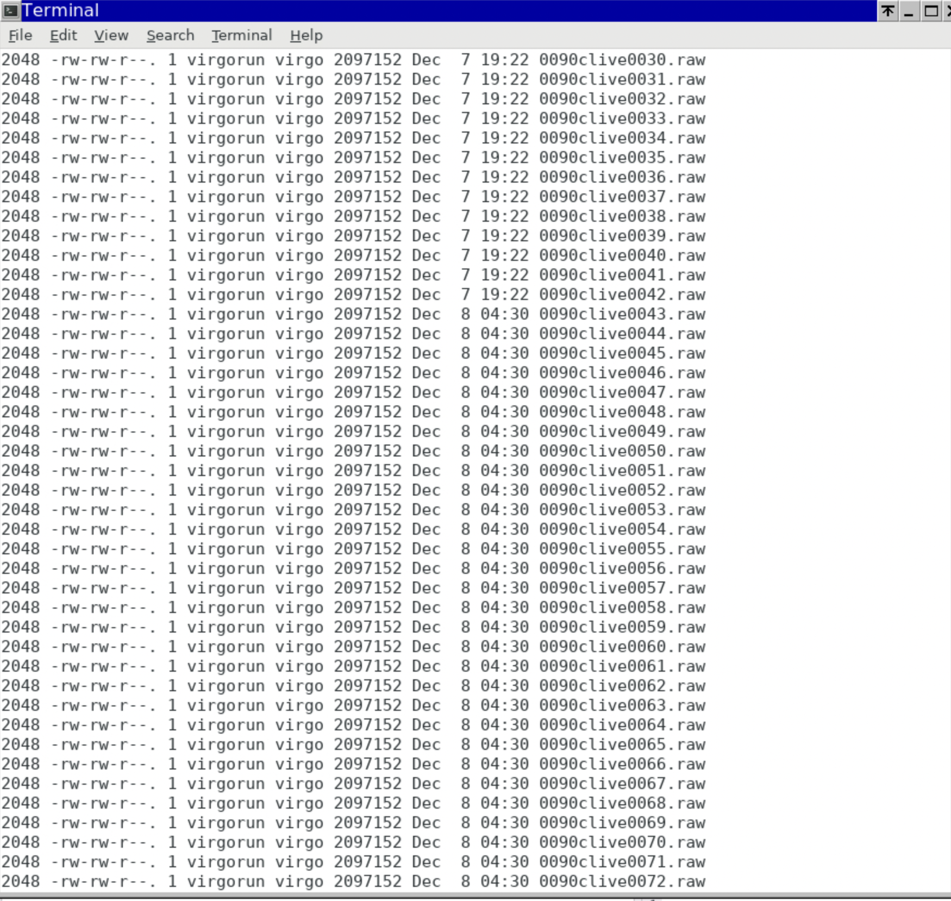Viewport: 951px width, 901px height.
Task: Open the File menu
Action: click(21, 35)
